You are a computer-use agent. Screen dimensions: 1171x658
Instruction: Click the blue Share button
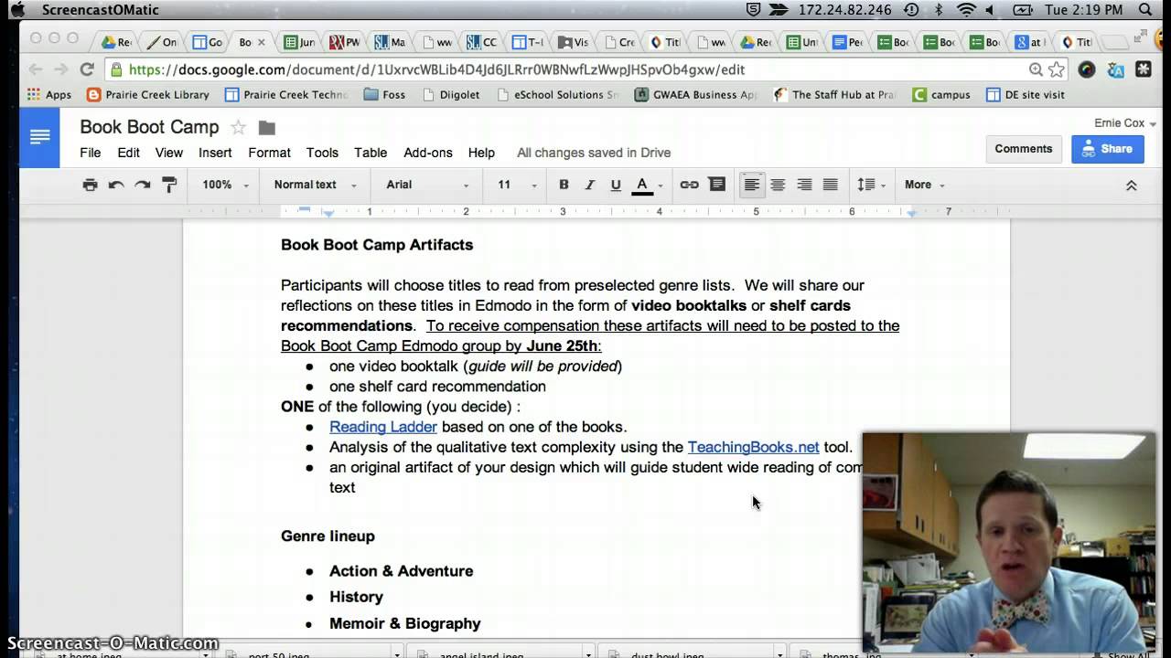1107,149
